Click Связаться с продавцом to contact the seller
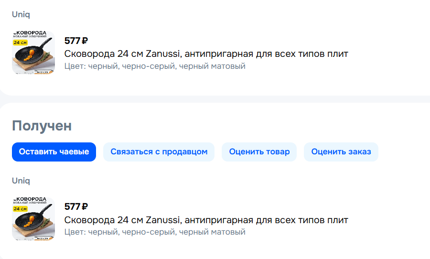This screenshot has height=259, width=430. 159,152
